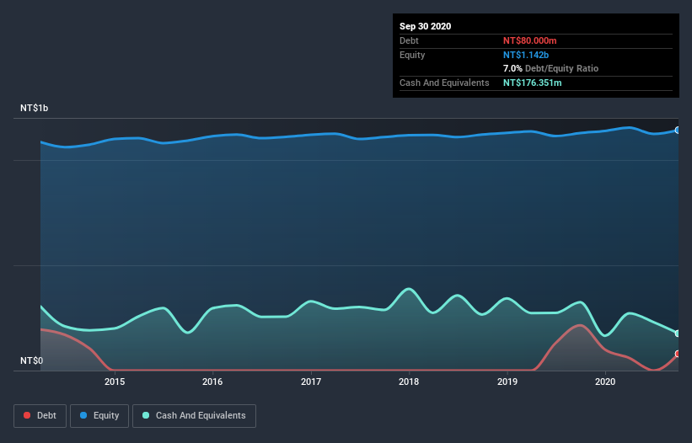Click the red Debt endpoint marker
Image resolution: width=692 pixels, height=443 pixels.
tap(678, 354)
